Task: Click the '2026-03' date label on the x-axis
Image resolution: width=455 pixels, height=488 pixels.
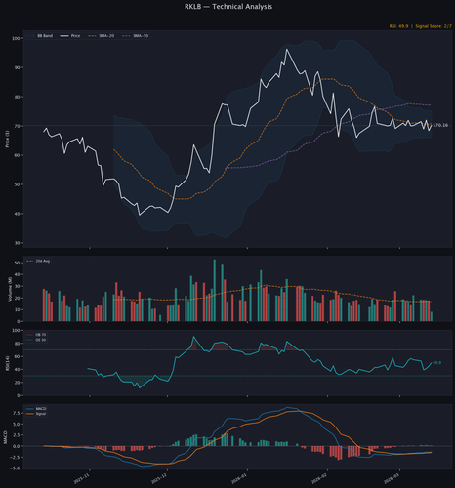Action: pos(392,477)
